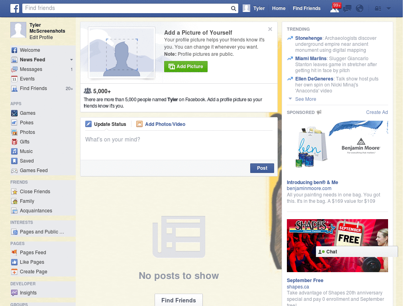The width and height of the screenshot is (408, 306).
Task: Click the Shapes fitness ad image
Action: tap(337, 245)
